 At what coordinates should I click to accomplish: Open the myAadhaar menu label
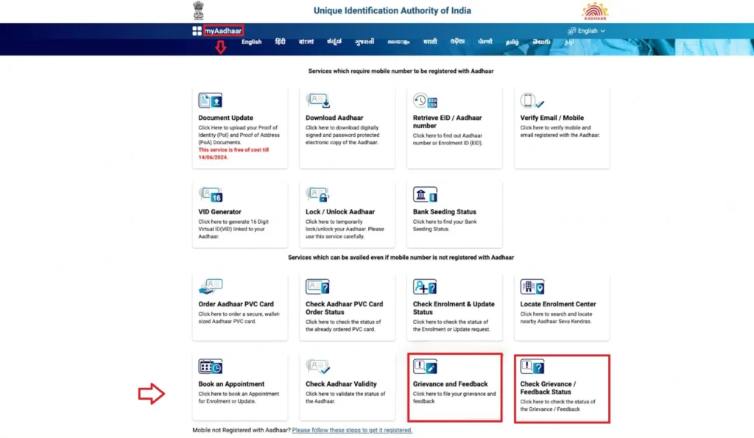point(223,31)
